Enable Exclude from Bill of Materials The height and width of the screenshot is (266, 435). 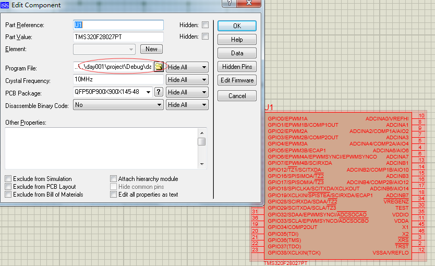pyautogui.click(x=8, y=194)
